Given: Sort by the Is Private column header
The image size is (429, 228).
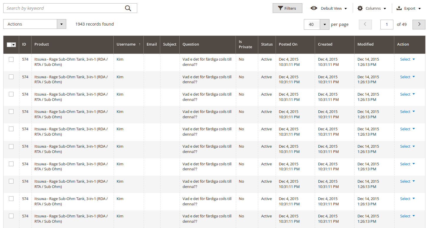Looking at the screenshot, I should tap(247, 44).
